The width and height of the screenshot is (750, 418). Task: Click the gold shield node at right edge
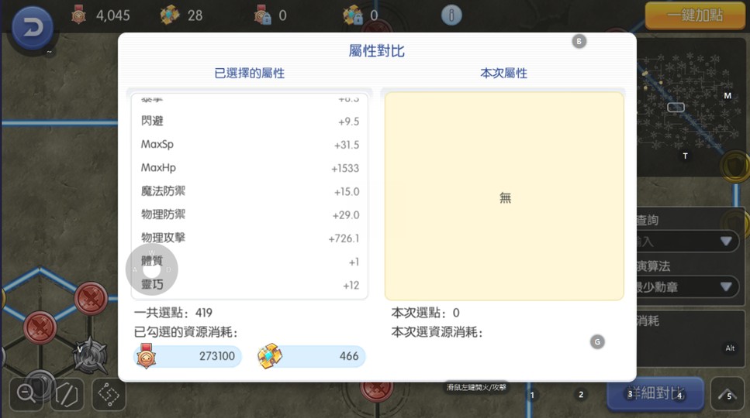coord(734,166)
